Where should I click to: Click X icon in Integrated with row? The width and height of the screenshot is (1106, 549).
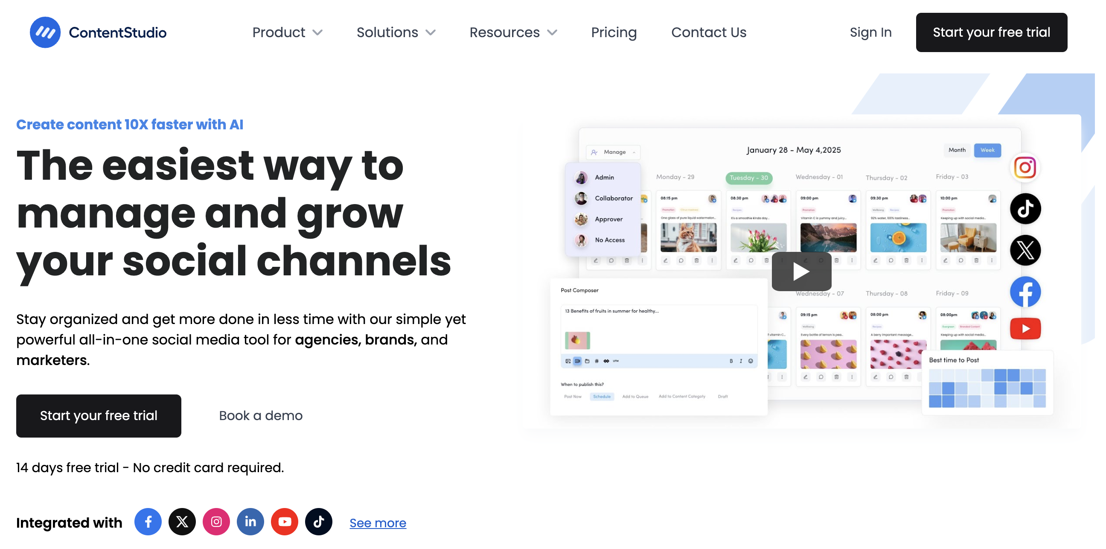182,522
